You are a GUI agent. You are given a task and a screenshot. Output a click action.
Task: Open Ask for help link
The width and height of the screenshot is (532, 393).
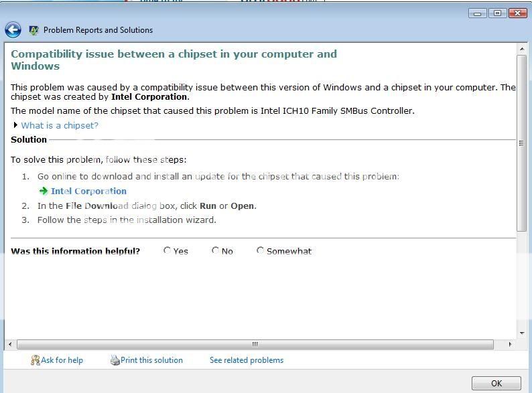click(x=62, y=360)
